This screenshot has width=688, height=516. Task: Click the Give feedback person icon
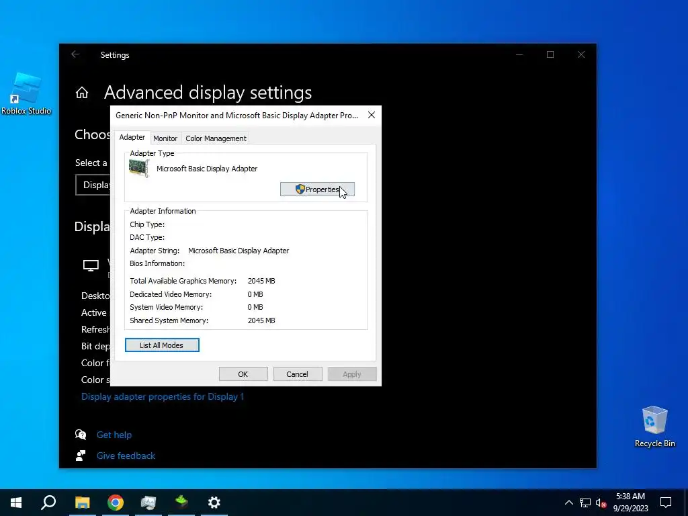click(x=81, y=456)
